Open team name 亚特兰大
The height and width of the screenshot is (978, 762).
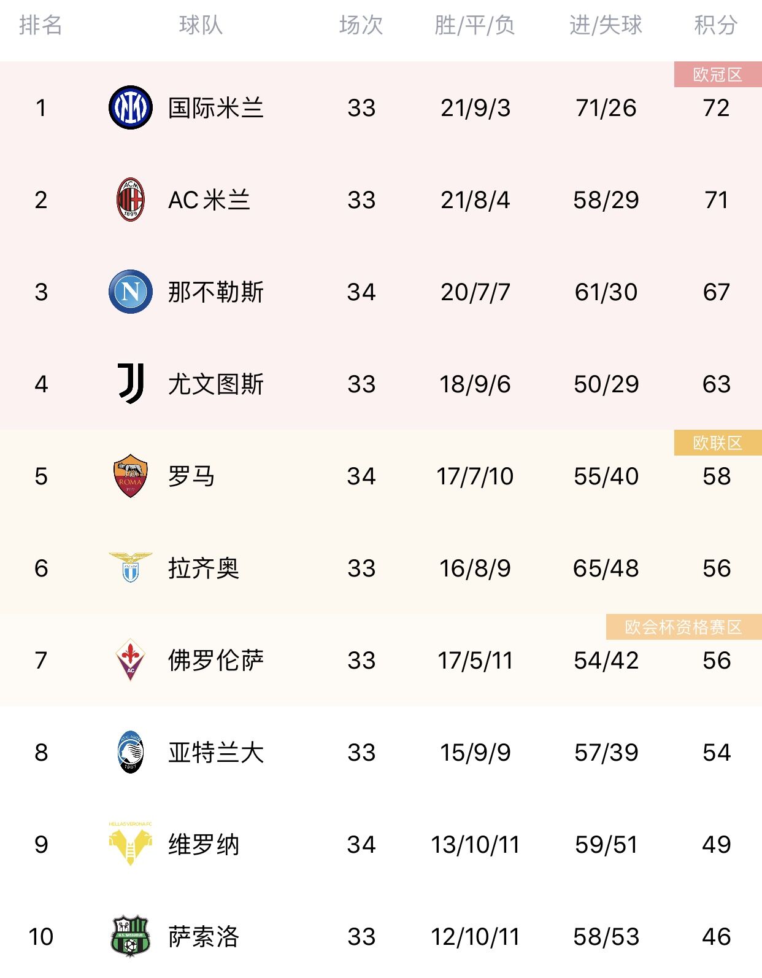[x=216, y=753]
